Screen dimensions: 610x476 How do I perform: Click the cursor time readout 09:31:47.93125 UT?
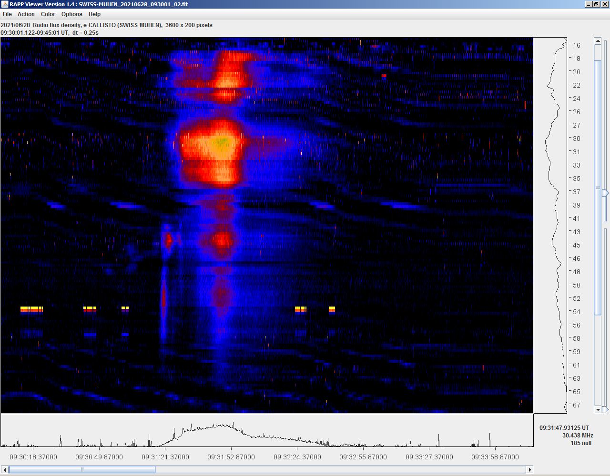(564, 428)
